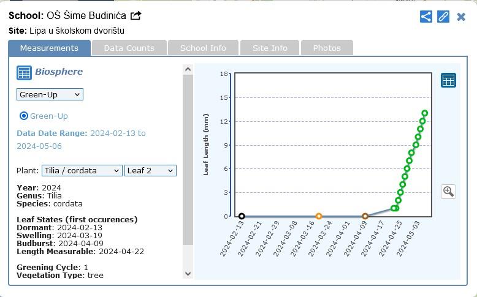
Task: Click scrollbar down arrow in measurements panel
Action: coord(188,274)
